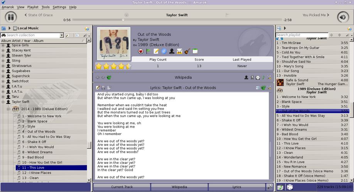Skip back to State Of Grace

pyautogui.click(x=39, y=15)
